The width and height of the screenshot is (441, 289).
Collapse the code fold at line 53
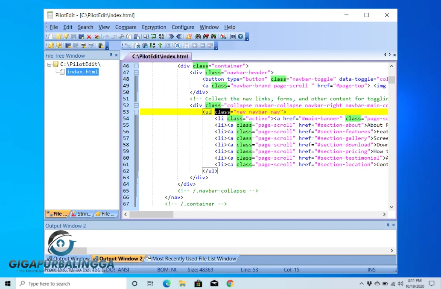[136, 112]
